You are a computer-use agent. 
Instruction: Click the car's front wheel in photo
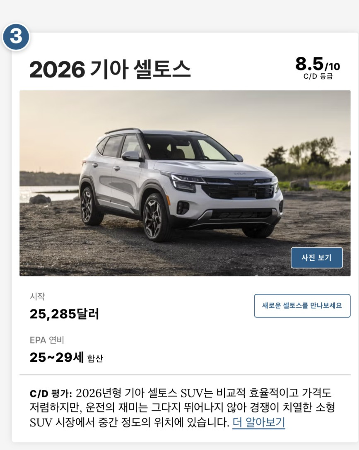click(x=155, y=217)
